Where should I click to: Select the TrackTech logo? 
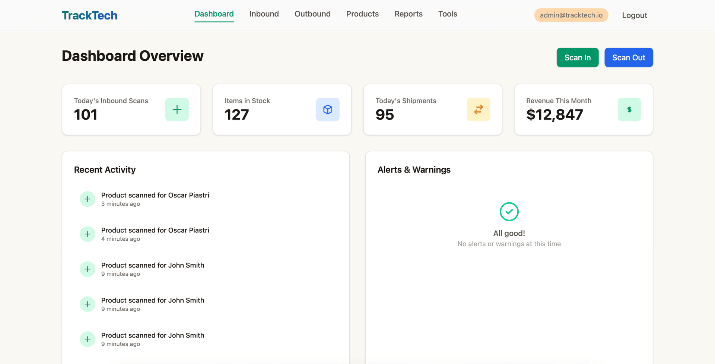89,15
